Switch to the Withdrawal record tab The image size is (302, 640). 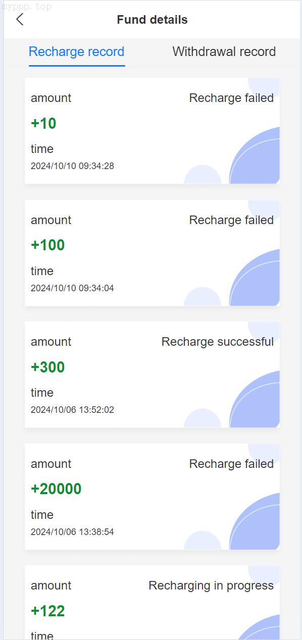pyautogui.click(x=224, y=51)
